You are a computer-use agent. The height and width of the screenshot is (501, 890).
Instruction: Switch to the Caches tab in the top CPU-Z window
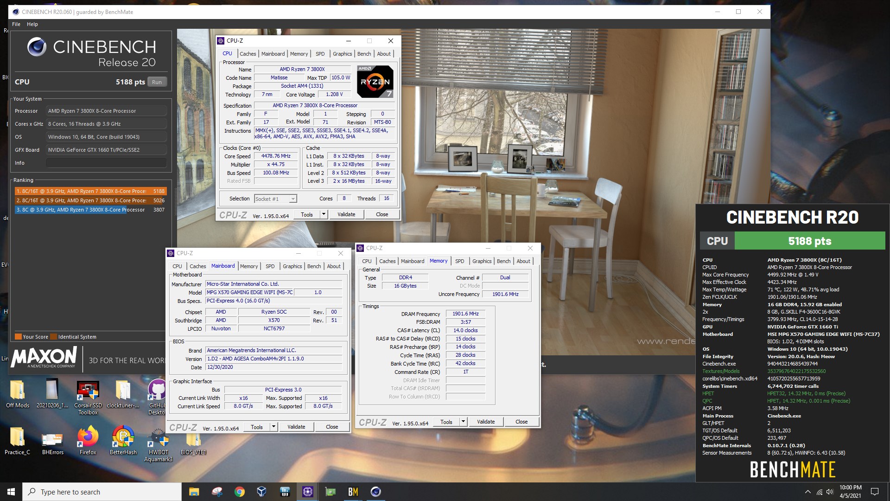(x=248, y=54)
